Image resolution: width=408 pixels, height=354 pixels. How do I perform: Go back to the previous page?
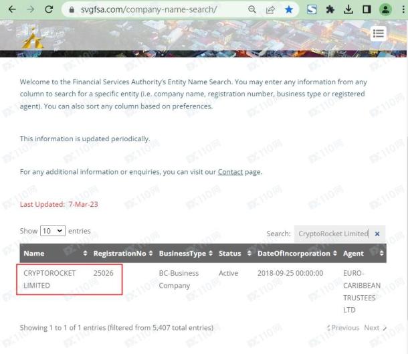12,9
